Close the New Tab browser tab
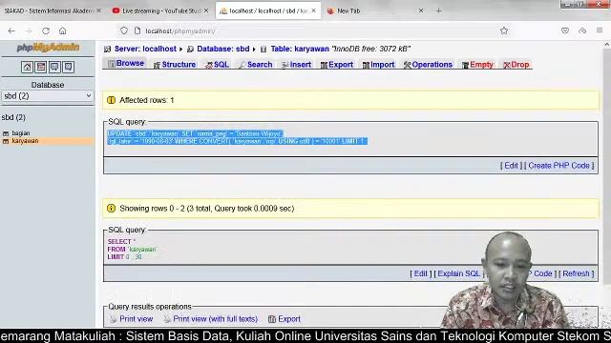Image resolution: width=611 pixels, height=343 pixels. click(x=421, y=10)
